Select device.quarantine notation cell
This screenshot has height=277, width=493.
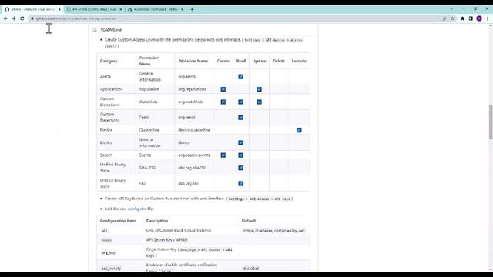(194, 130)
